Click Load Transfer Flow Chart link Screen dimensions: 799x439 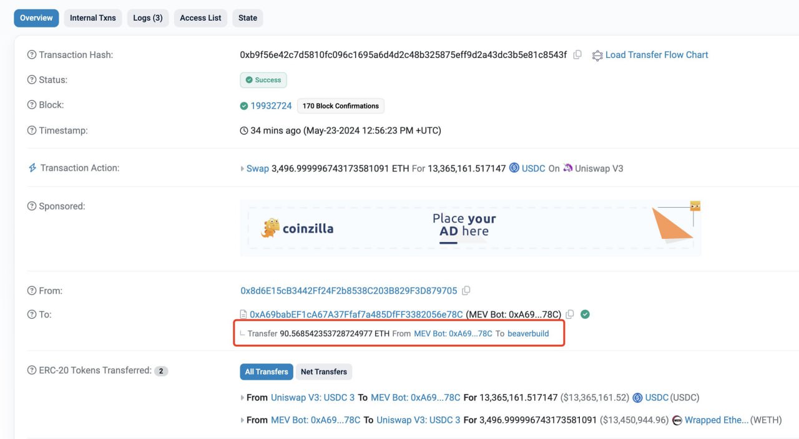(656, 55)
